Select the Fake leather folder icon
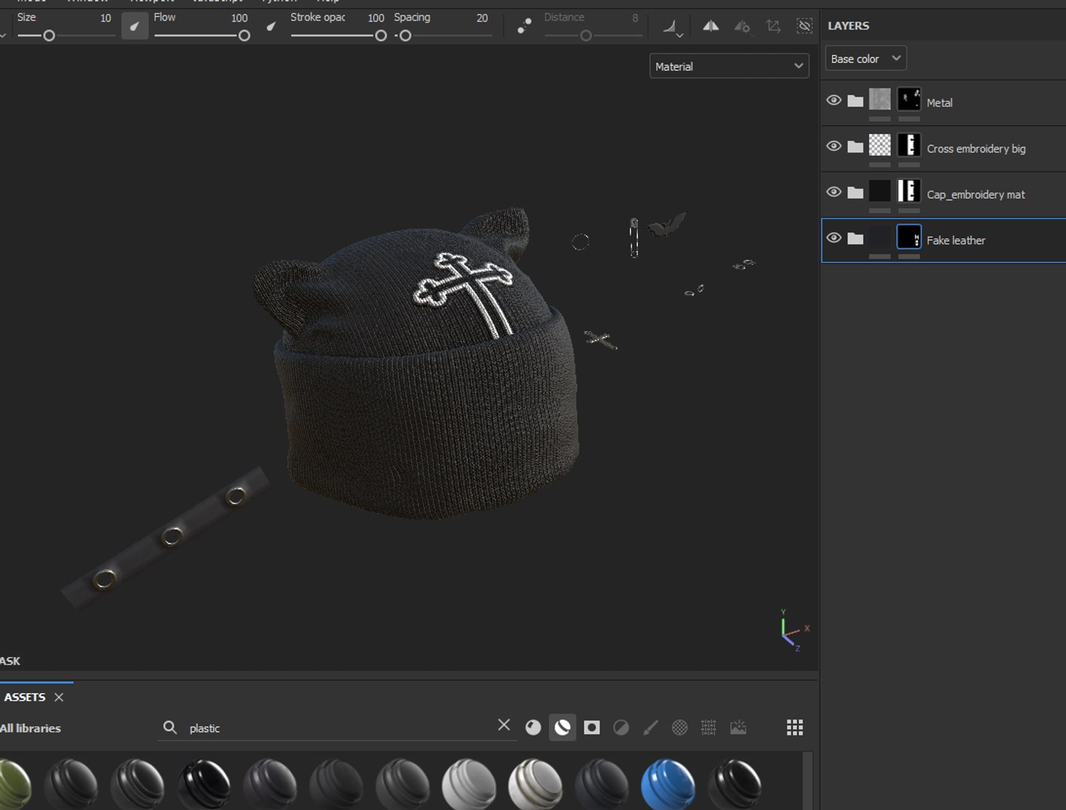Image resolution: width=1066 pixels, height=810 pixels. pyautogui.click(x=855, y=238)
